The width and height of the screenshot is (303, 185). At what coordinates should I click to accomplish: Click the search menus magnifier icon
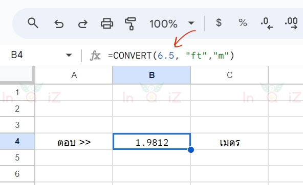[33, 23]
